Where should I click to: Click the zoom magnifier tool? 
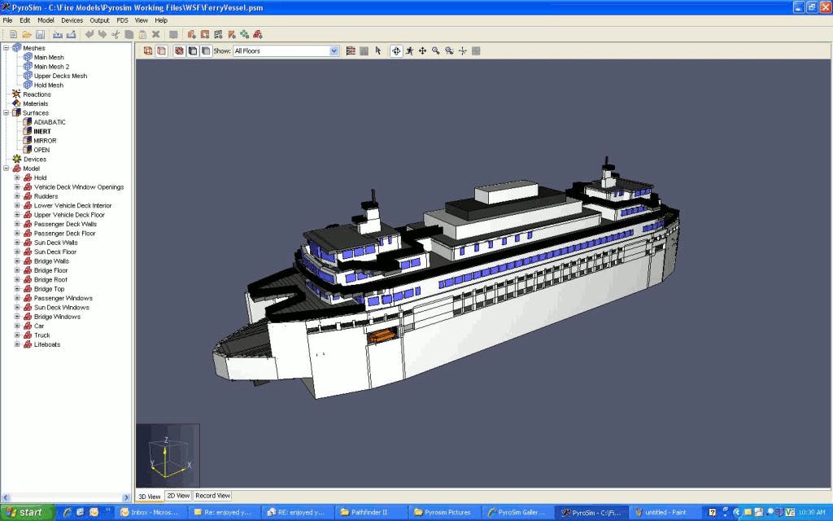point(436,50)
